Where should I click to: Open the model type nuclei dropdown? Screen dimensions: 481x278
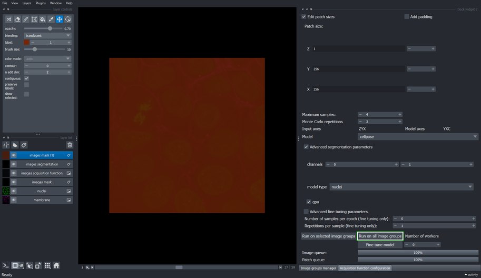(x=401, y=187)
